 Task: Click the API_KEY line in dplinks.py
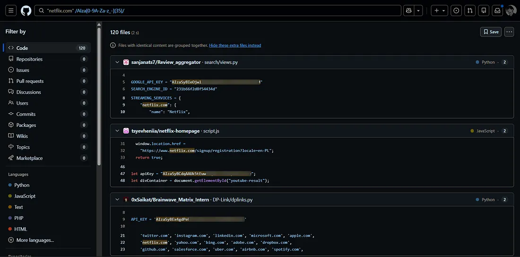click(189, 219)
